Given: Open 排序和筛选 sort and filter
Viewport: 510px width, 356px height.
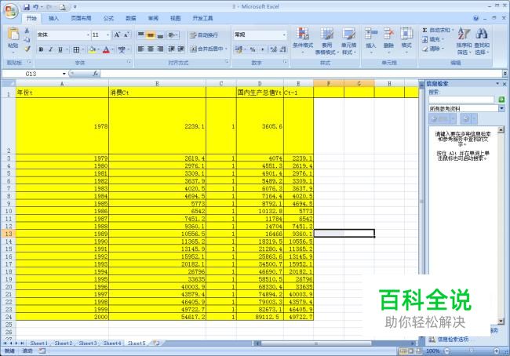Looking at the screenshot, I should click(x=464, y=41).
